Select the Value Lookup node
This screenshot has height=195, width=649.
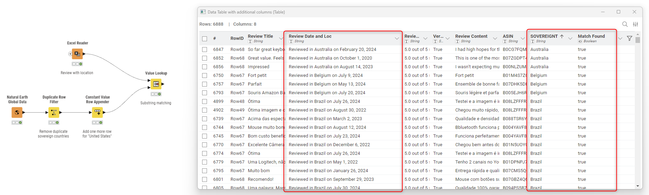[x=156, y=84]
